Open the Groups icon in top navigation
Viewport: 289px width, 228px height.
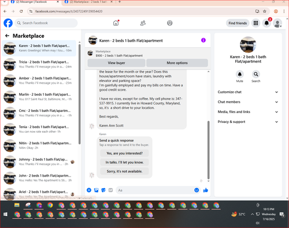[x=169, y=23]
